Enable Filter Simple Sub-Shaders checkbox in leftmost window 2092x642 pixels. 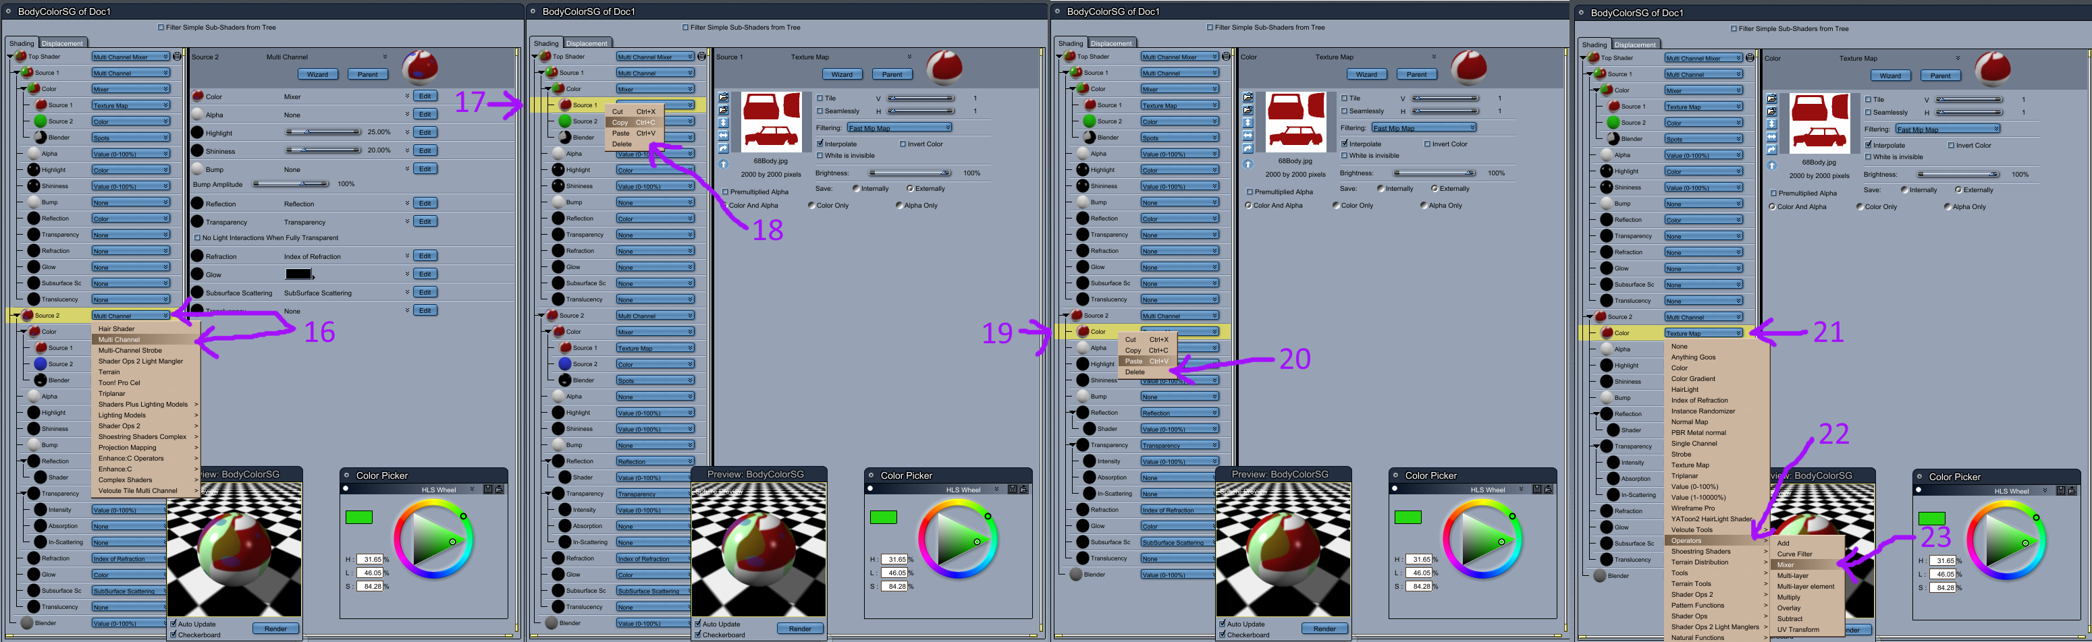[161, 28]
